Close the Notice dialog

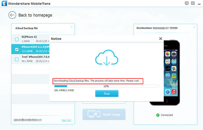(160, 38)
